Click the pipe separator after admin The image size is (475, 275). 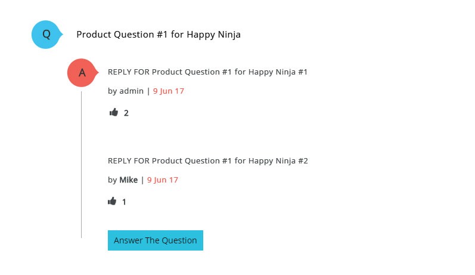pyautogui.click(x=148, y=91)
